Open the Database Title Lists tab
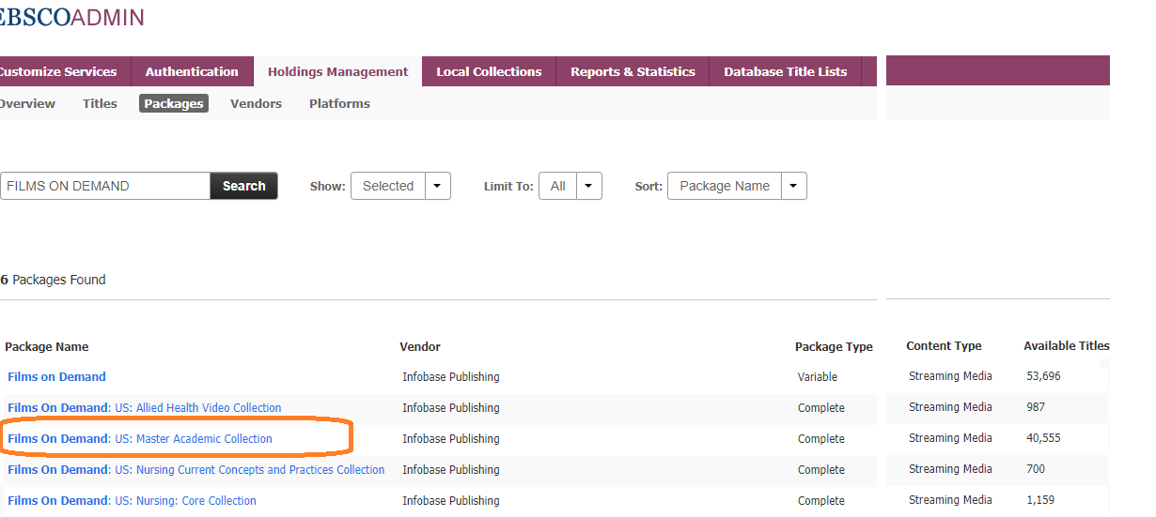The height and width of the screenshot is (517, 1156). pyautogui.click(x=785, y=71)
